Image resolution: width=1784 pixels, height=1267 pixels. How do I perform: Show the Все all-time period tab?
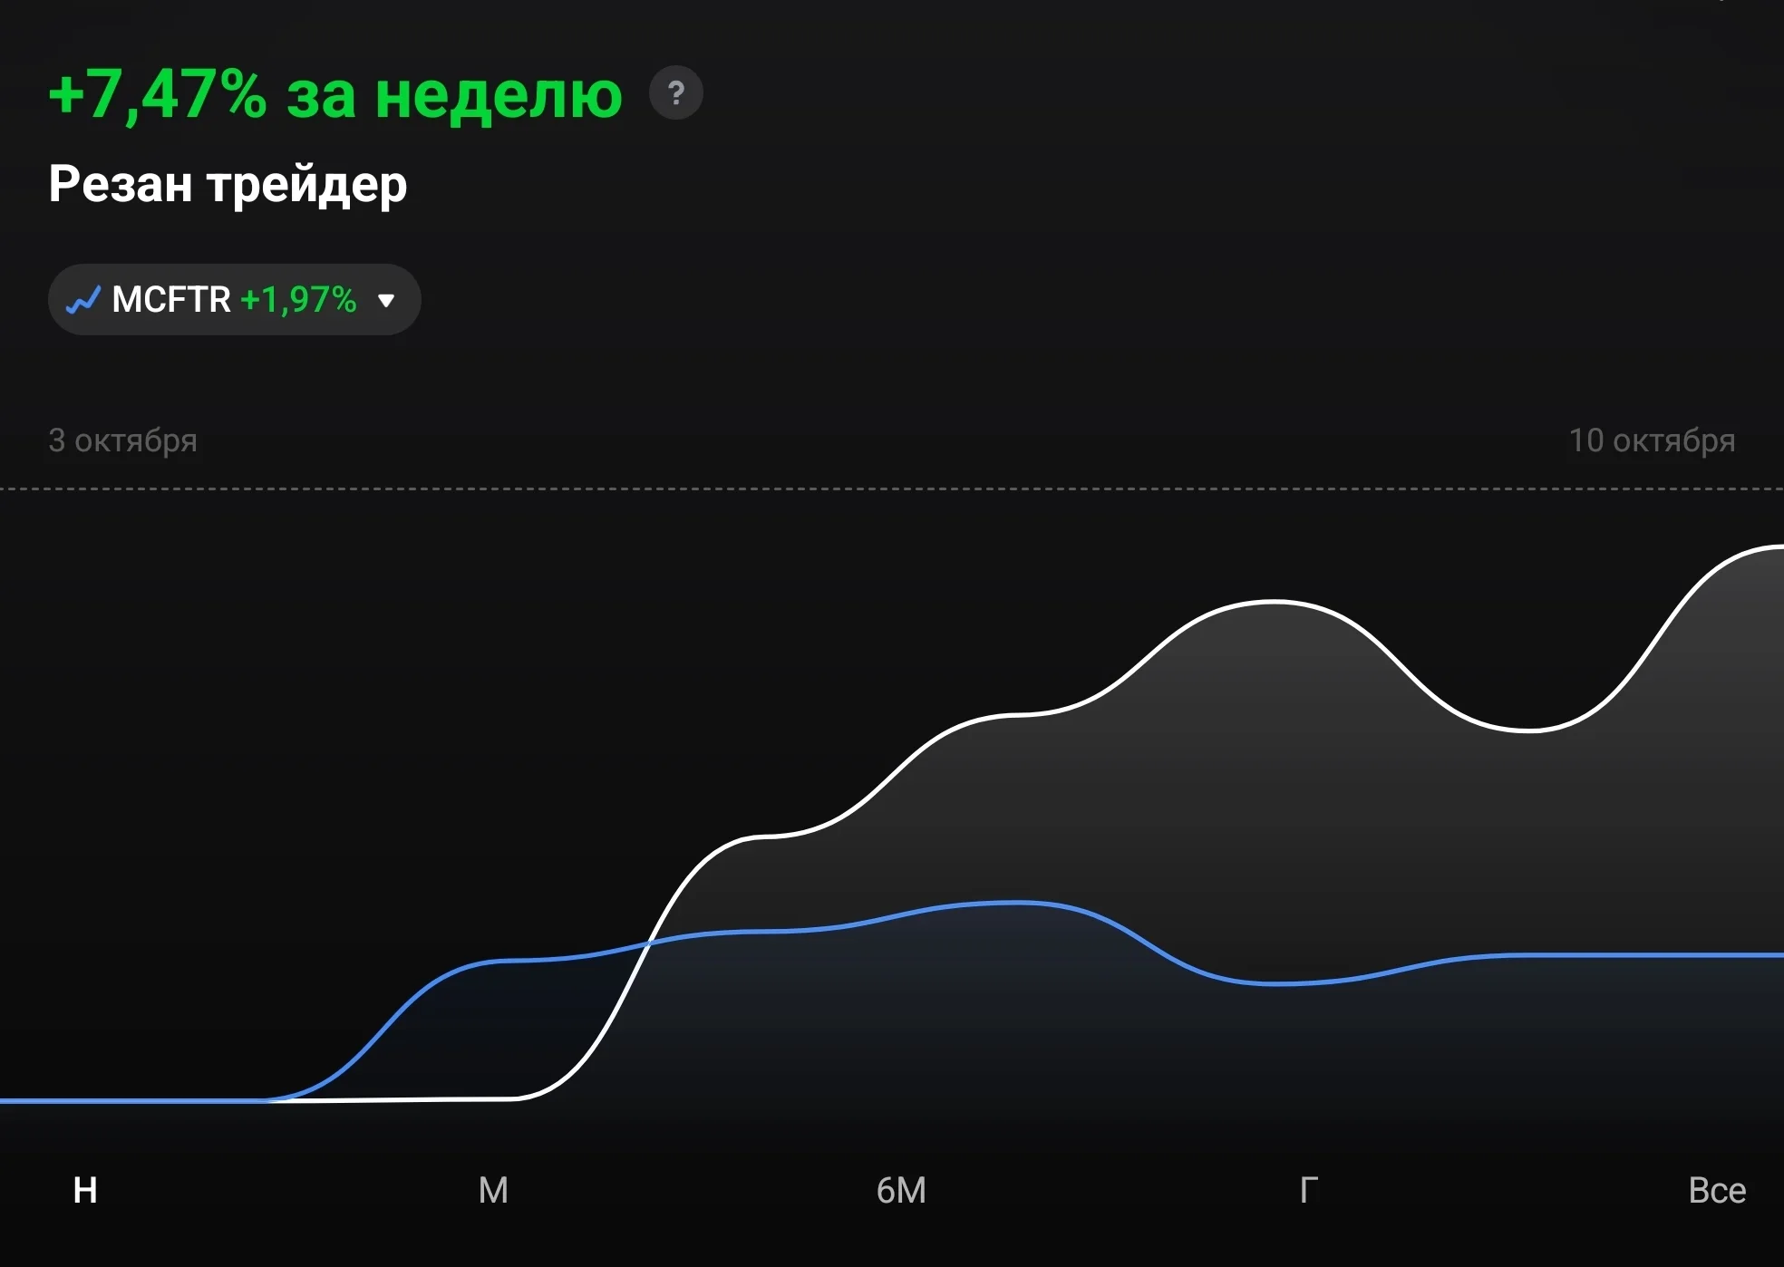coord(1717,1190)
